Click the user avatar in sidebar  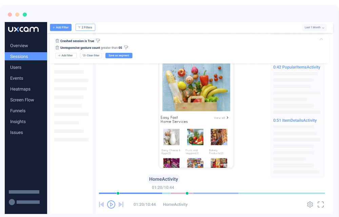12,202
